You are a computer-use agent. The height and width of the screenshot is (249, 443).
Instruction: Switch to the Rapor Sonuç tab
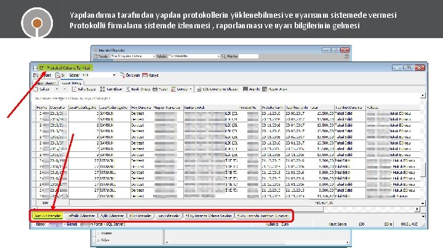[71, 83]
